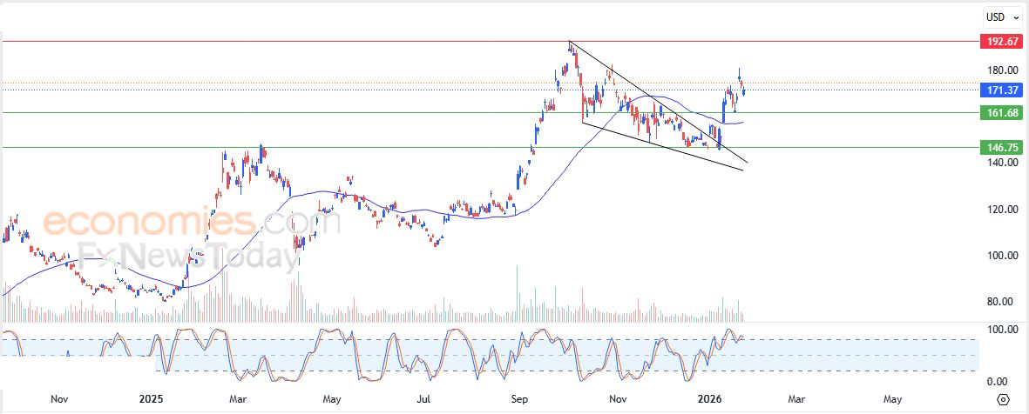
Task: Click the Jul label on time axis
Action: pos(424,400)
